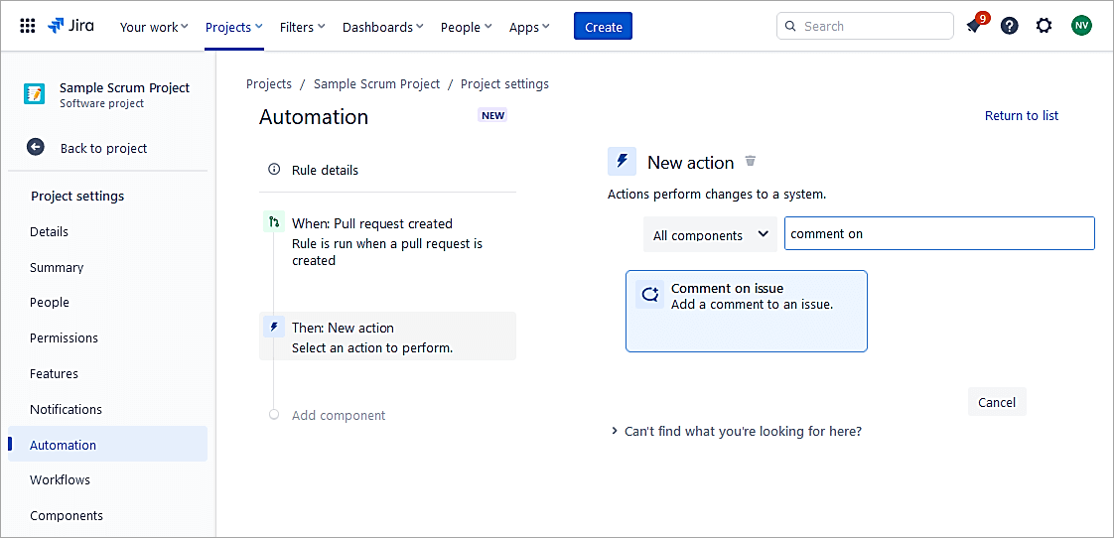Click the Cancel button
This screenshot has height=538, width=1114.
[x=996, y=402]
